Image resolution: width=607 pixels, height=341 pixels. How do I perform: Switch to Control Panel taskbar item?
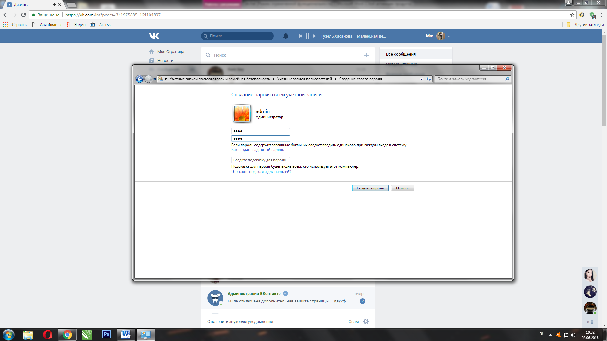(x=145, y=335)
